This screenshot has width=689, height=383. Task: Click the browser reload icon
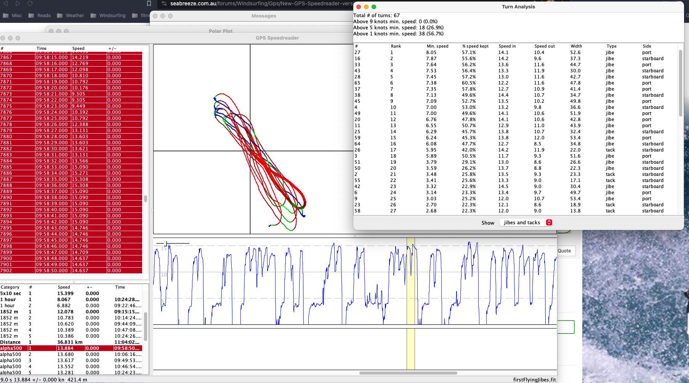[30, 3]
